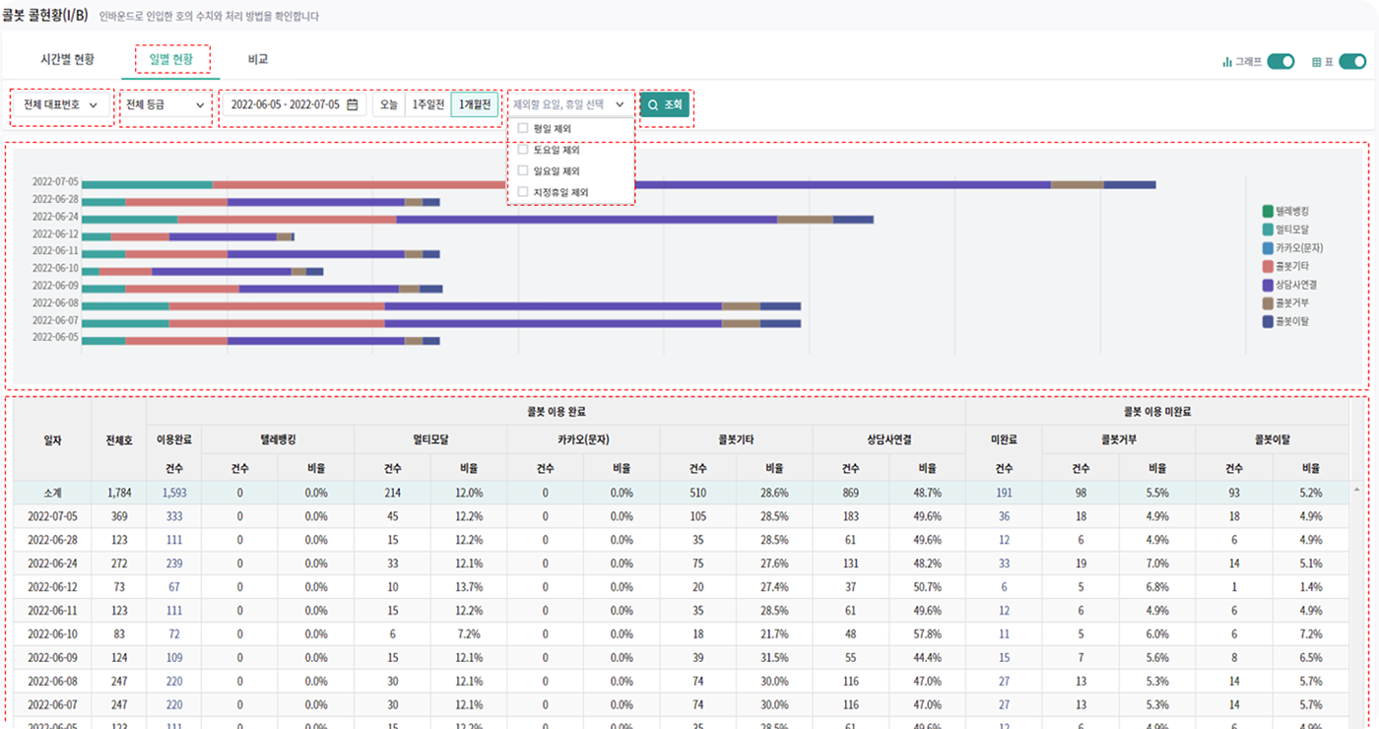Click the 869 상담사연결 count in 소계 row
The width and height of the screenshot is (1379, 729).
(x=851, y=493)
